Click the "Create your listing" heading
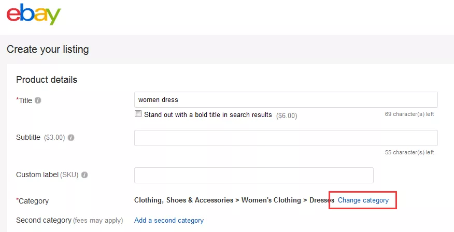This screenshot has height=232, width=454. [48, 50]
